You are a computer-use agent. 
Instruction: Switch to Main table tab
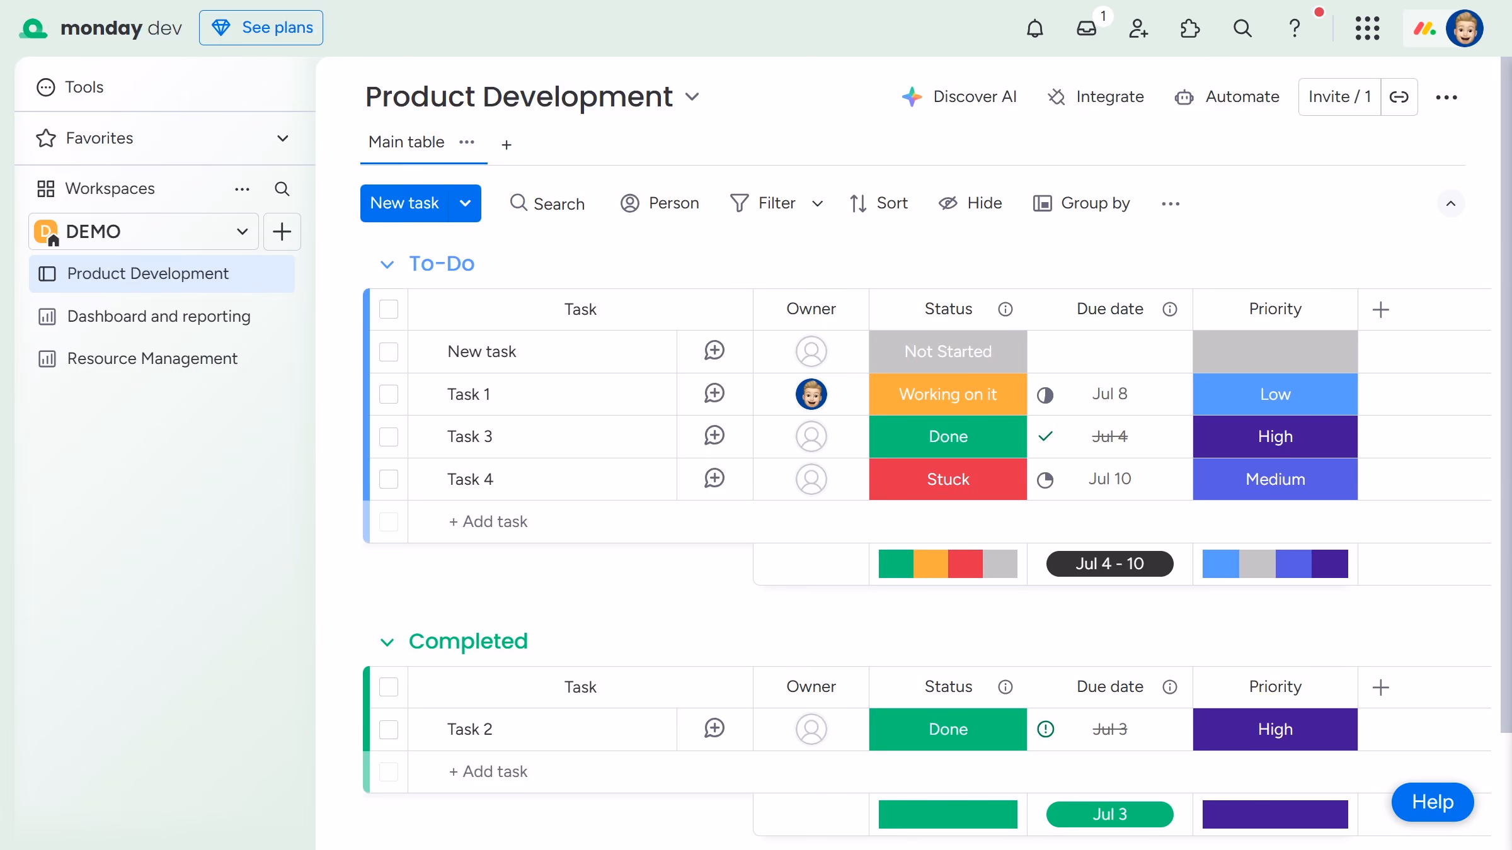406,142
